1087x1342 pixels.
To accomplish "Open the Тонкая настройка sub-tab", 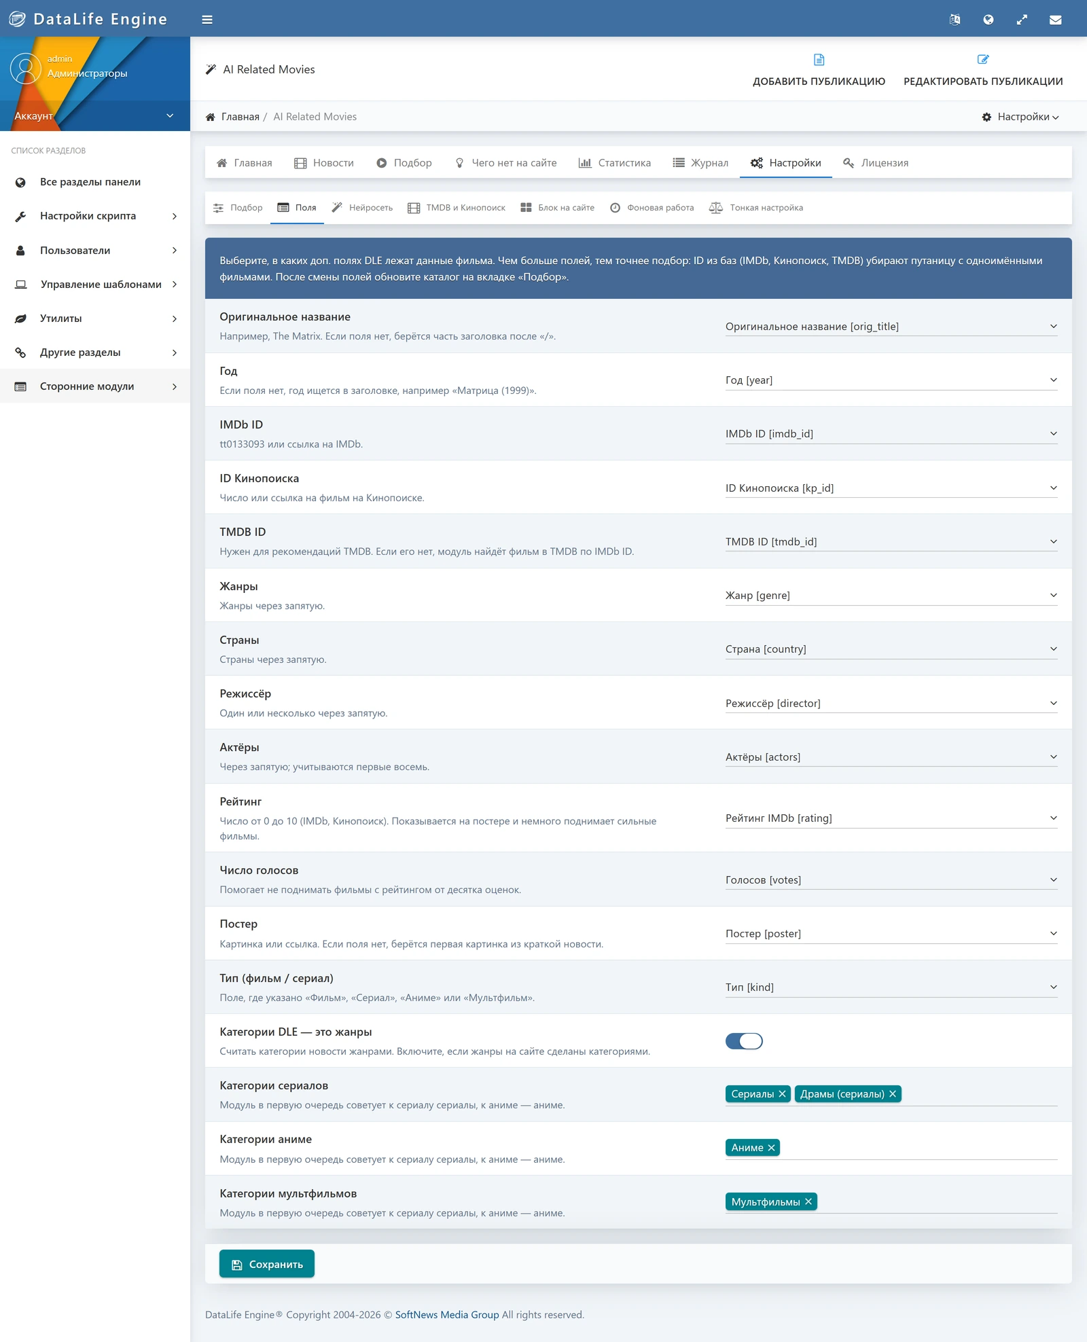I will pyautogui.click(x=756, y=208).
